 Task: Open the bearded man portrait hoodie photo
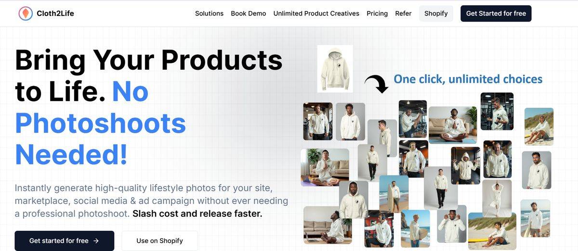point(537,170)
